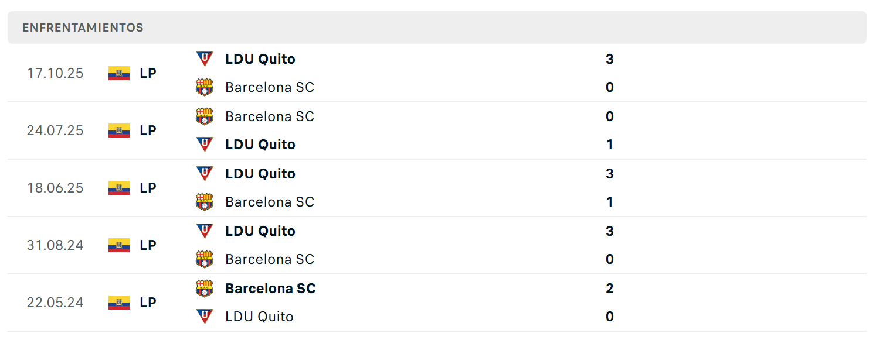Select LP league label for 22.05.24 match
The height and width of the screenshot is (340, 876).
pos(148,303)
